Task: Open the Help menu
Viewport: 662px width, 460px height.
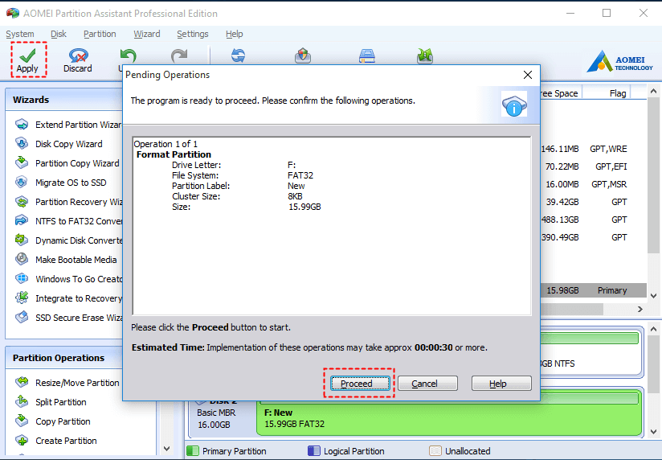Action: pyautogui.click(x=235, y=34)
